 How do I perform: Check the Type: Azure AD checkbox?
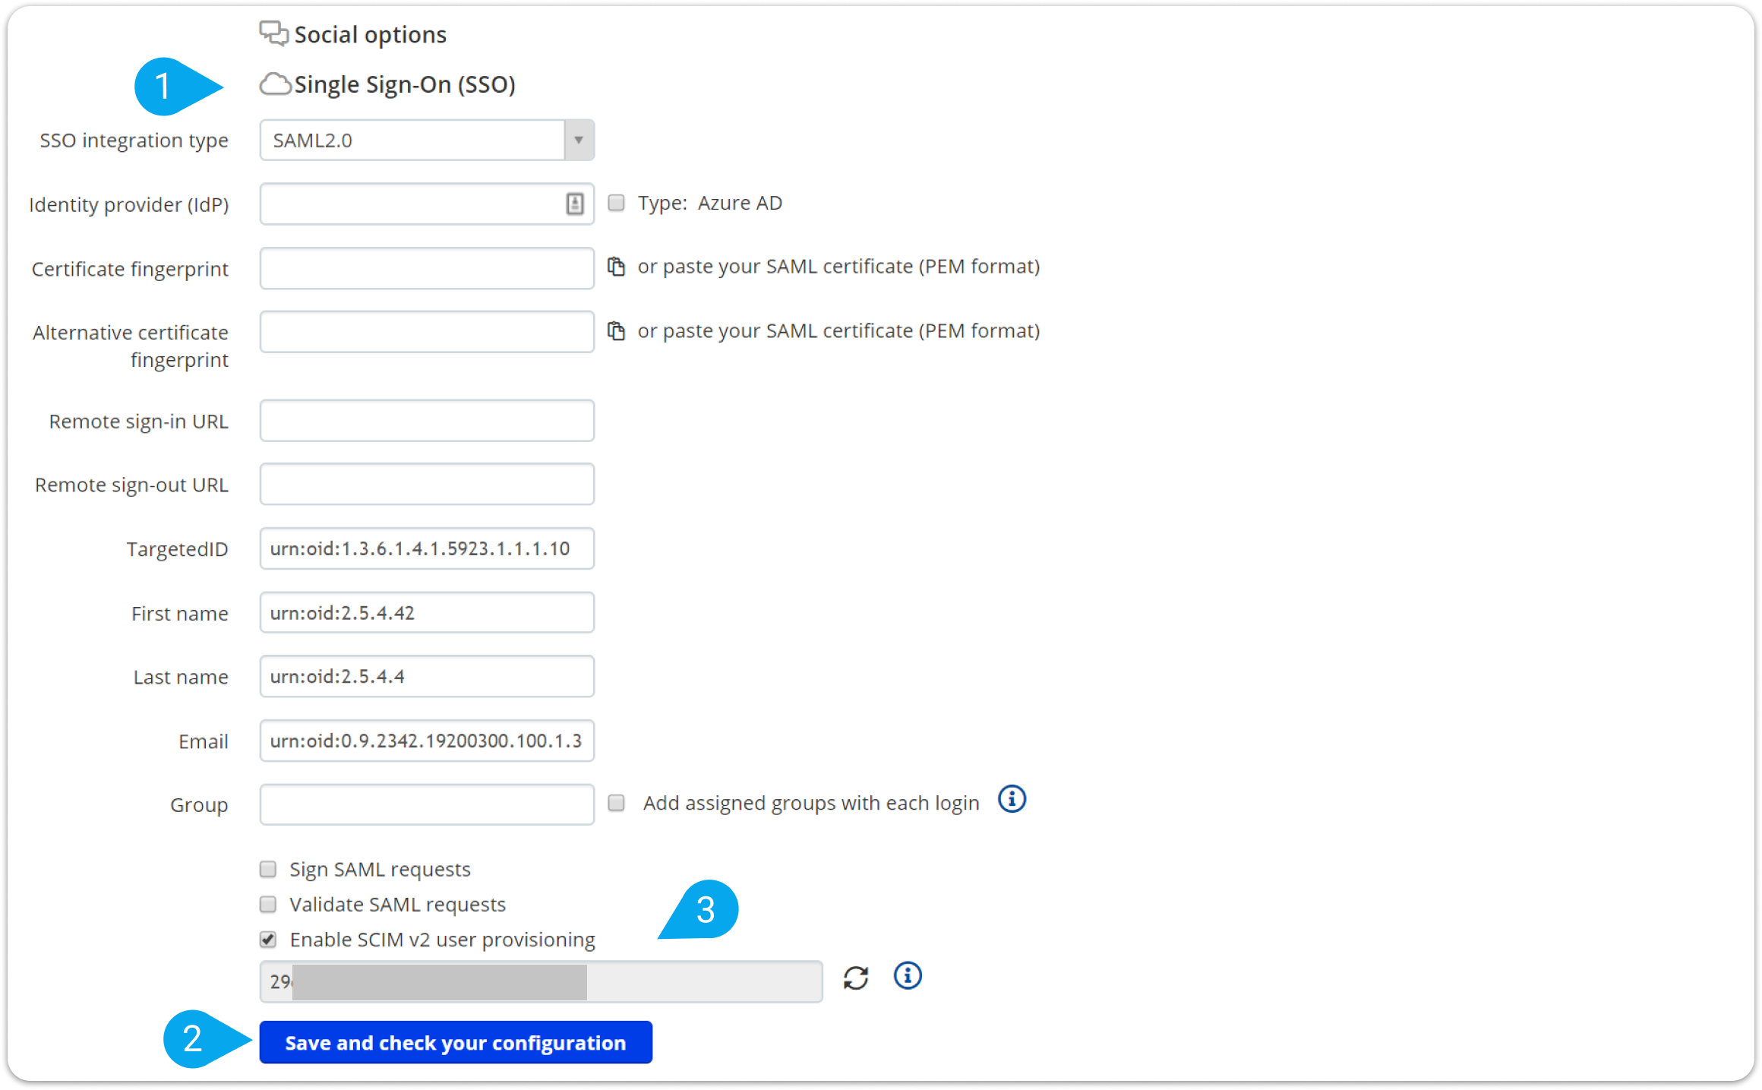(617, 203)
